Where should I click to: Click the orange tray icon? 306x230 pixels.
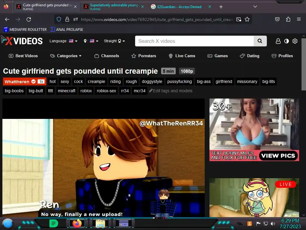(x=250, y=223)
